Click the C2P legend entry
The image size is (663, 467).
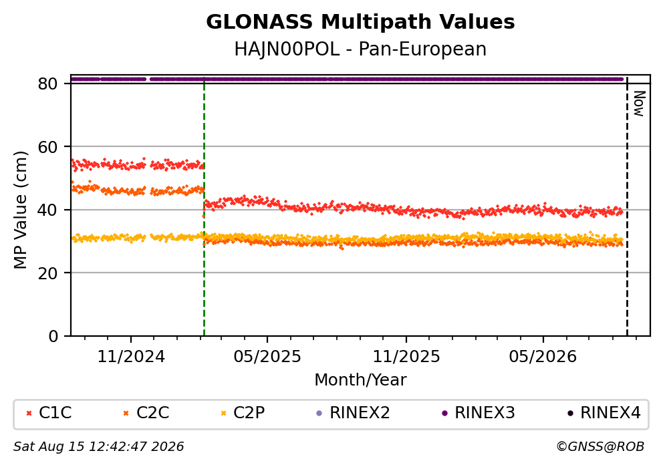coord(243,412)
